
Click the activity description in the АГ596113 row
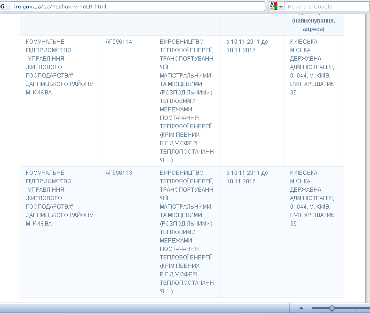(x=187, y=232)
